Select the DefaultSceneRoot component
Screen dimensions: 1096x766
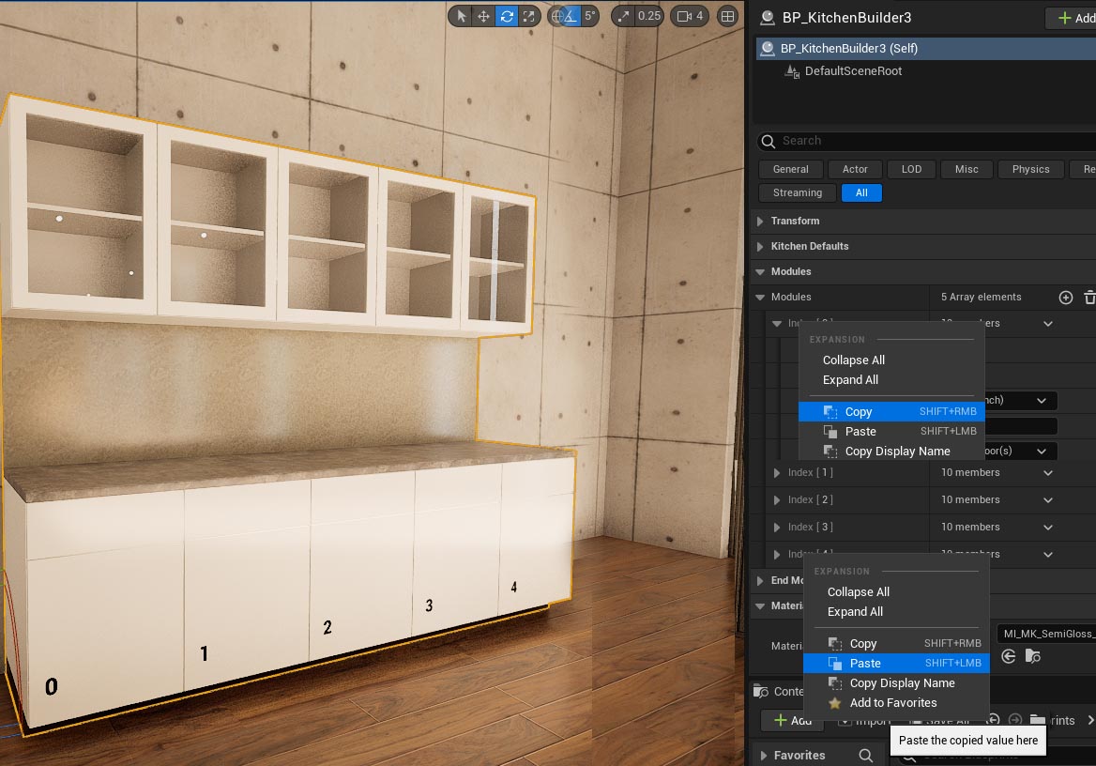(x=853, y=71)
